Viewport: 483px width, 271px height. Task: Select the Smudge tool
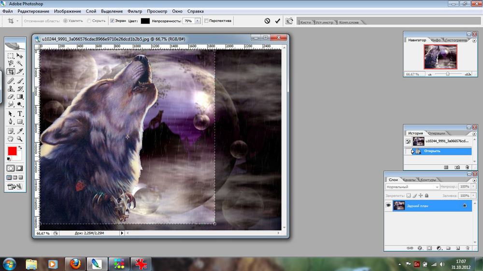(x=11, y=105)
